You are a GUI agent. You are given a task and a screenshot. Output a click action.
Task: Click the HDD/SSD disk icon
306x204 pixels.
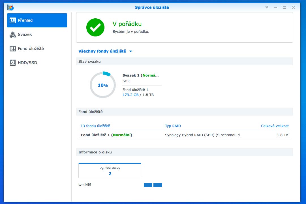tap(13, 63)
